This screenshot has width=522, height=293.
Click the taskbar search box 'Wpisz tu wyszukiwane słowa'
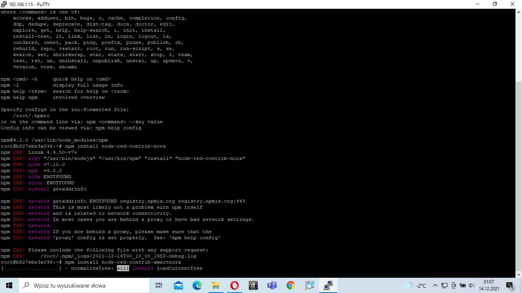84,286
